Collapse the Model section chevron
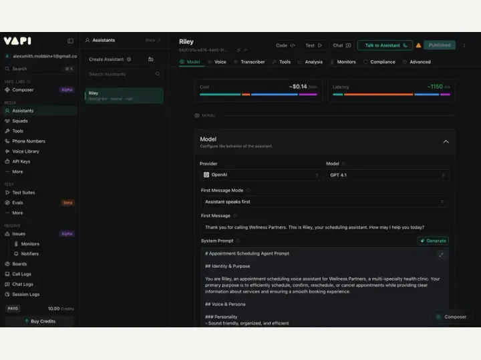Screen dimensions: 481x360 (446, 142)
